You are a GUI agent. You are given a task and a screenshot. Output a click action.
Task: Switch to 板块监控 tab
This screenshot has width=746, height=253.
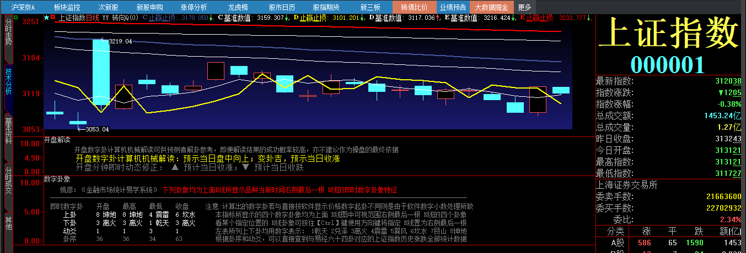(67, 7)
